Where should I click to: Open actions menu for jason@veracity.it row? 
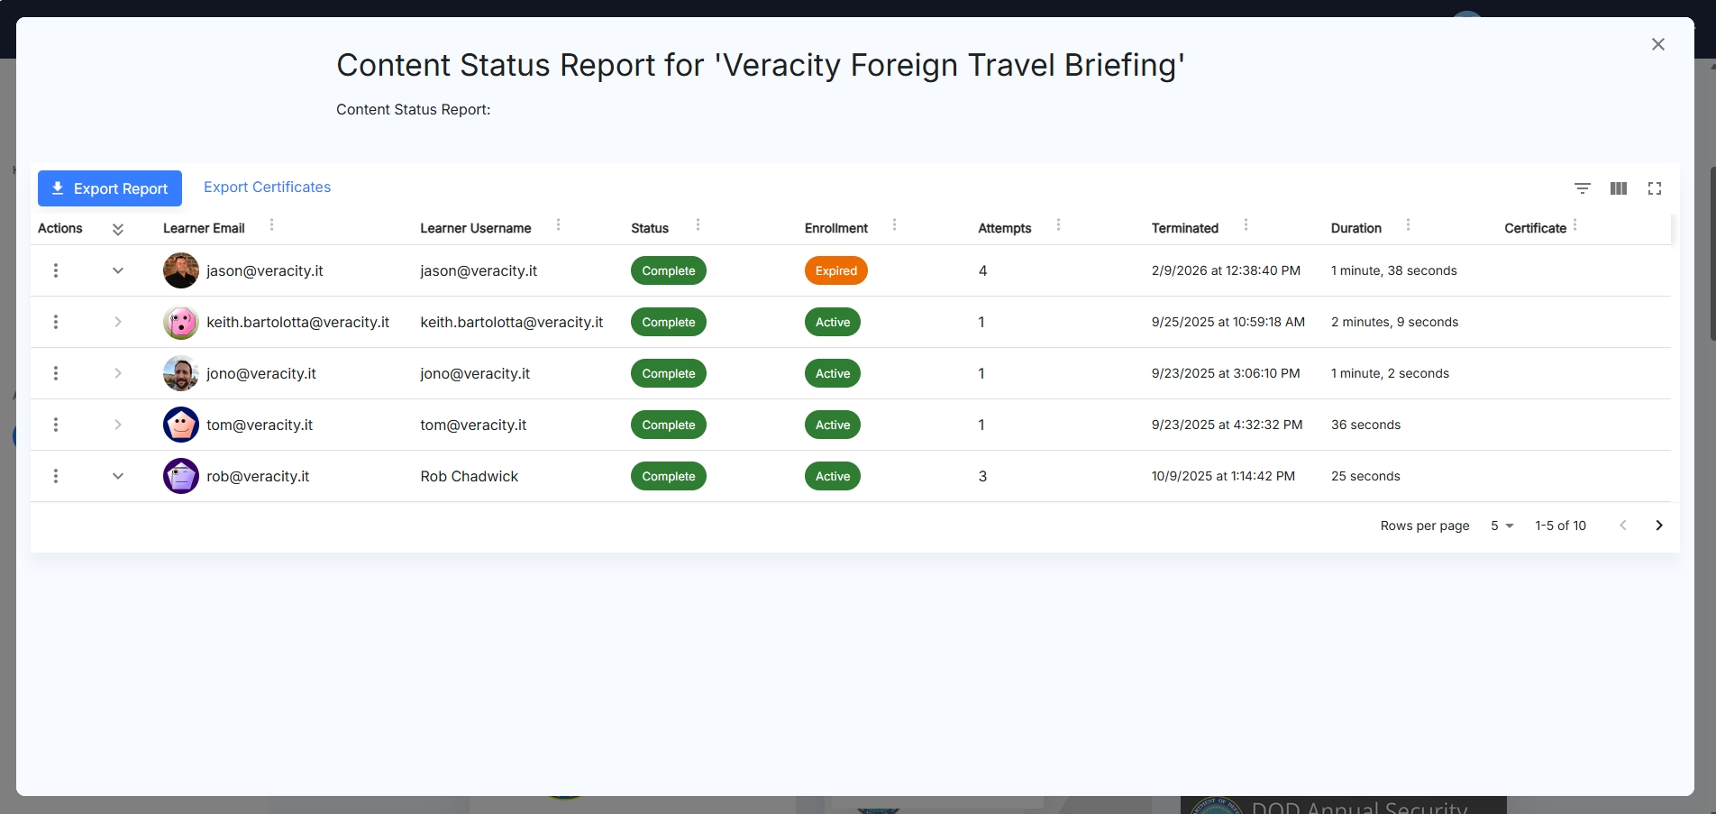point(56,270)
